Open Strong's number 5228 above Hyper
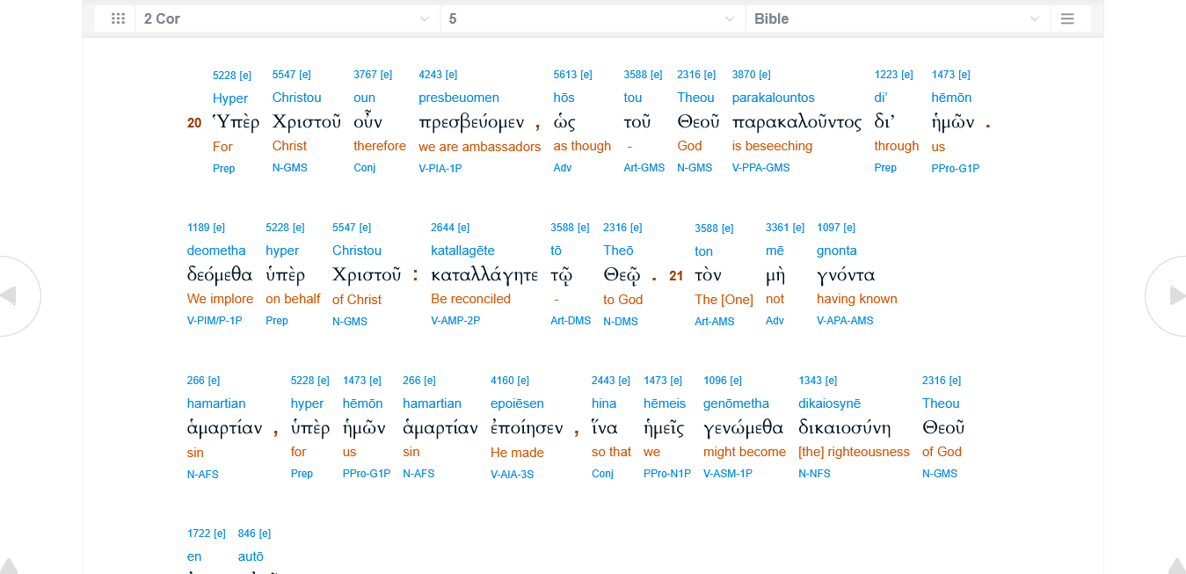This screenshot has width=1186, height=574. (x=224, y=75)
